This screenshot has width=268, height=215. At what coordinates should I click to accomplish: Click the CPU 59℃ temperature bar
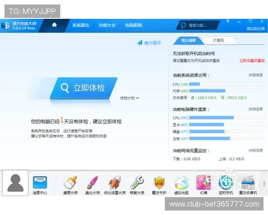point(227,118)
